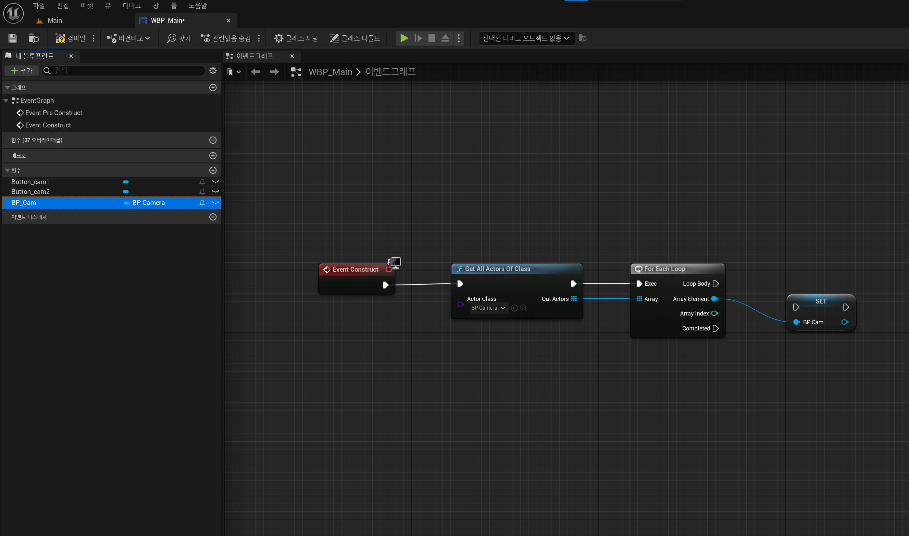Add a new variable with plus icon

tap(213, 170)
